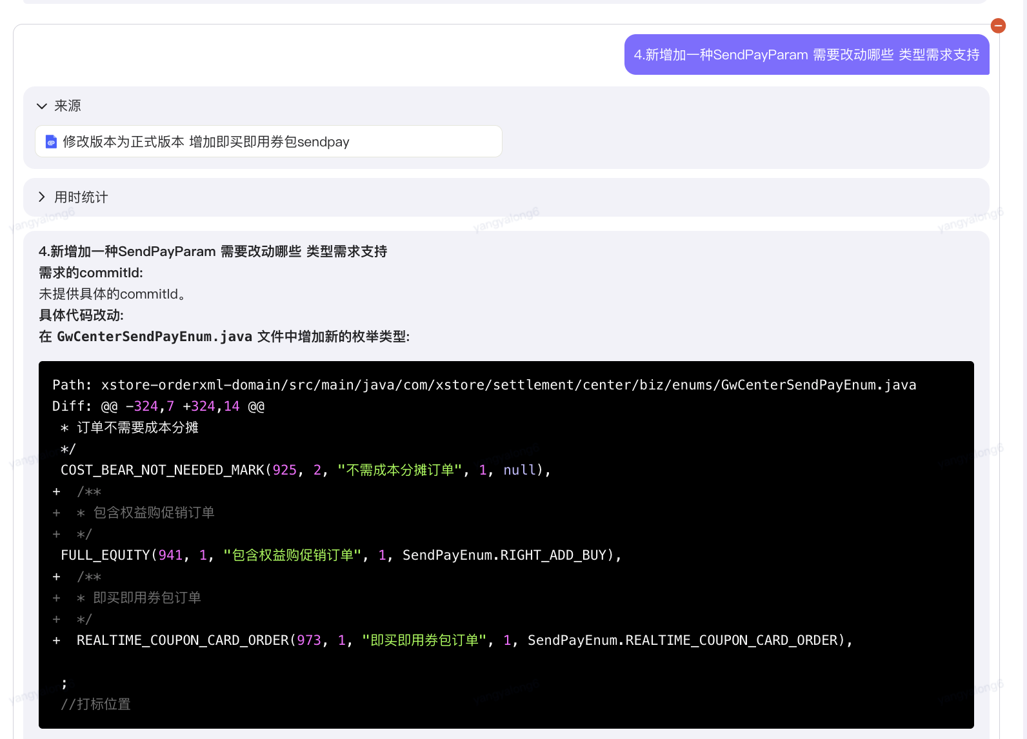
Task: Click the 即买即用券包订单 comment line
Action: click(x=127, y=598)
